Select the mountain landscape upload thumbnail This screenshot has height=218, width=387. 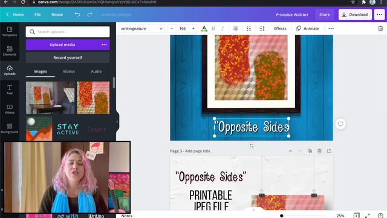pos(39,129)
